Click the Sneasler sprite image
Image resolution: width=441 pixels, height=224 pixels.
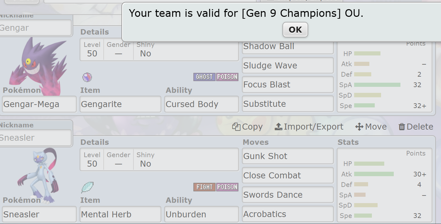tap(37, 175)
